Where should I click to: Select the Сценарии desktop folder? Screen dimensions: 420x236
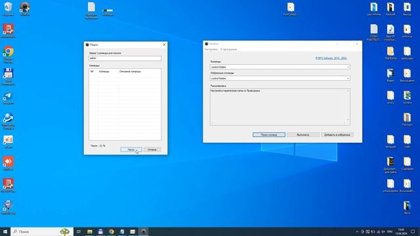click(407, 163)
